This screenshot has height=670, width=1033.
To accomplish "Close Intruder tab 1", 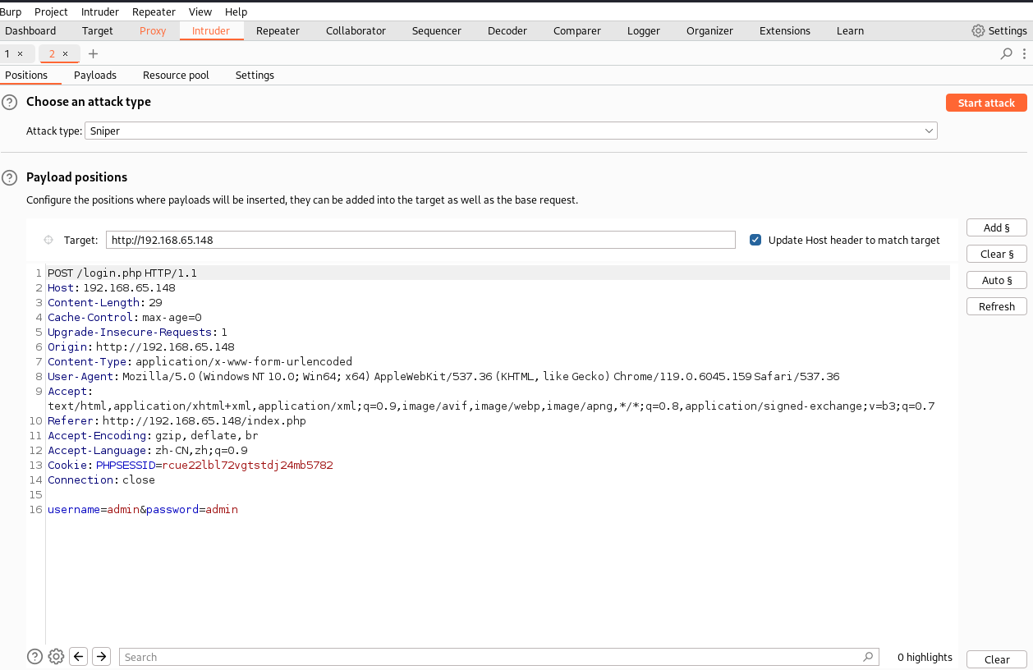I will pos(21,54).
